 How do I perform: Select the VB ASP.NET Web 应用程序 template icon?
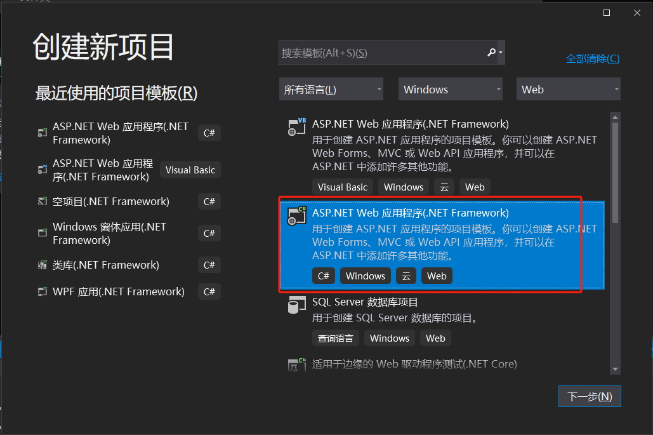tap(296, 126)
